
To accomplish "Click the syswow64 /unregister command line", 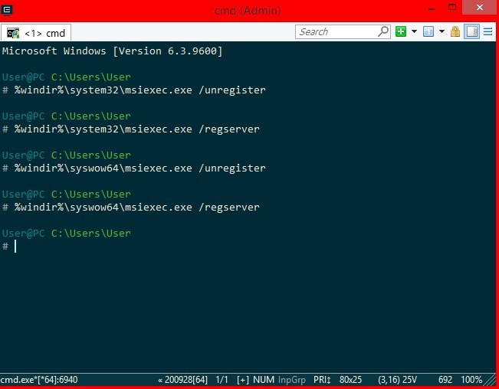I will [133, 168].
